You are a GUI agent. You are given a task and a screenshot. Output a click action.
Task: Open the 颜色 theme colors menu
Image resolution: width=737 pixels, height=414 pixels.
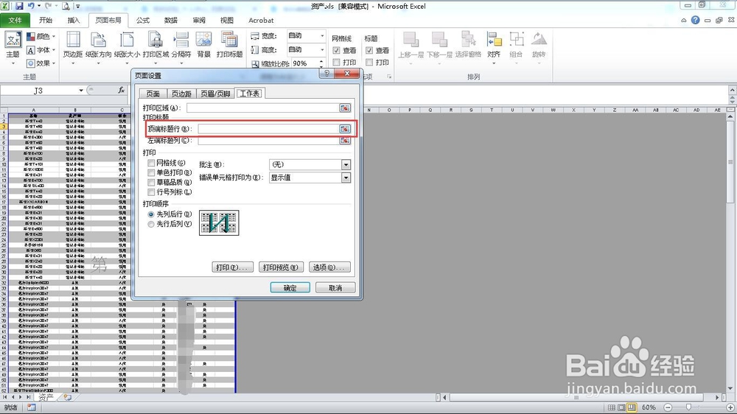41,36
